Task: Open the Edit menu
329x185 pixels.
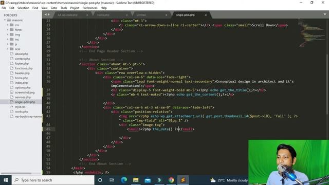Action: 12,8
